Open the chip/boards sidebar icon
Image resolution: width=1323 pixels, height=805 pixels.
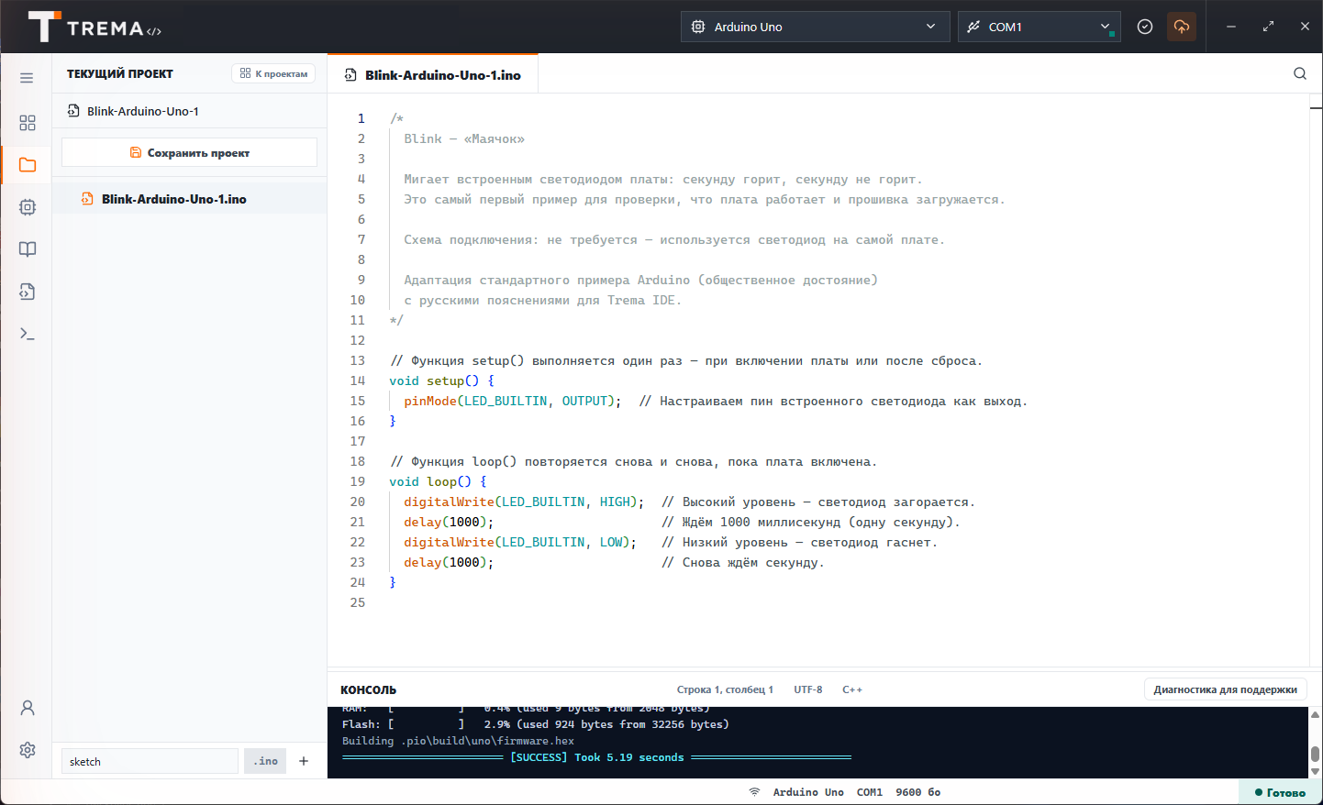point(28,207)
